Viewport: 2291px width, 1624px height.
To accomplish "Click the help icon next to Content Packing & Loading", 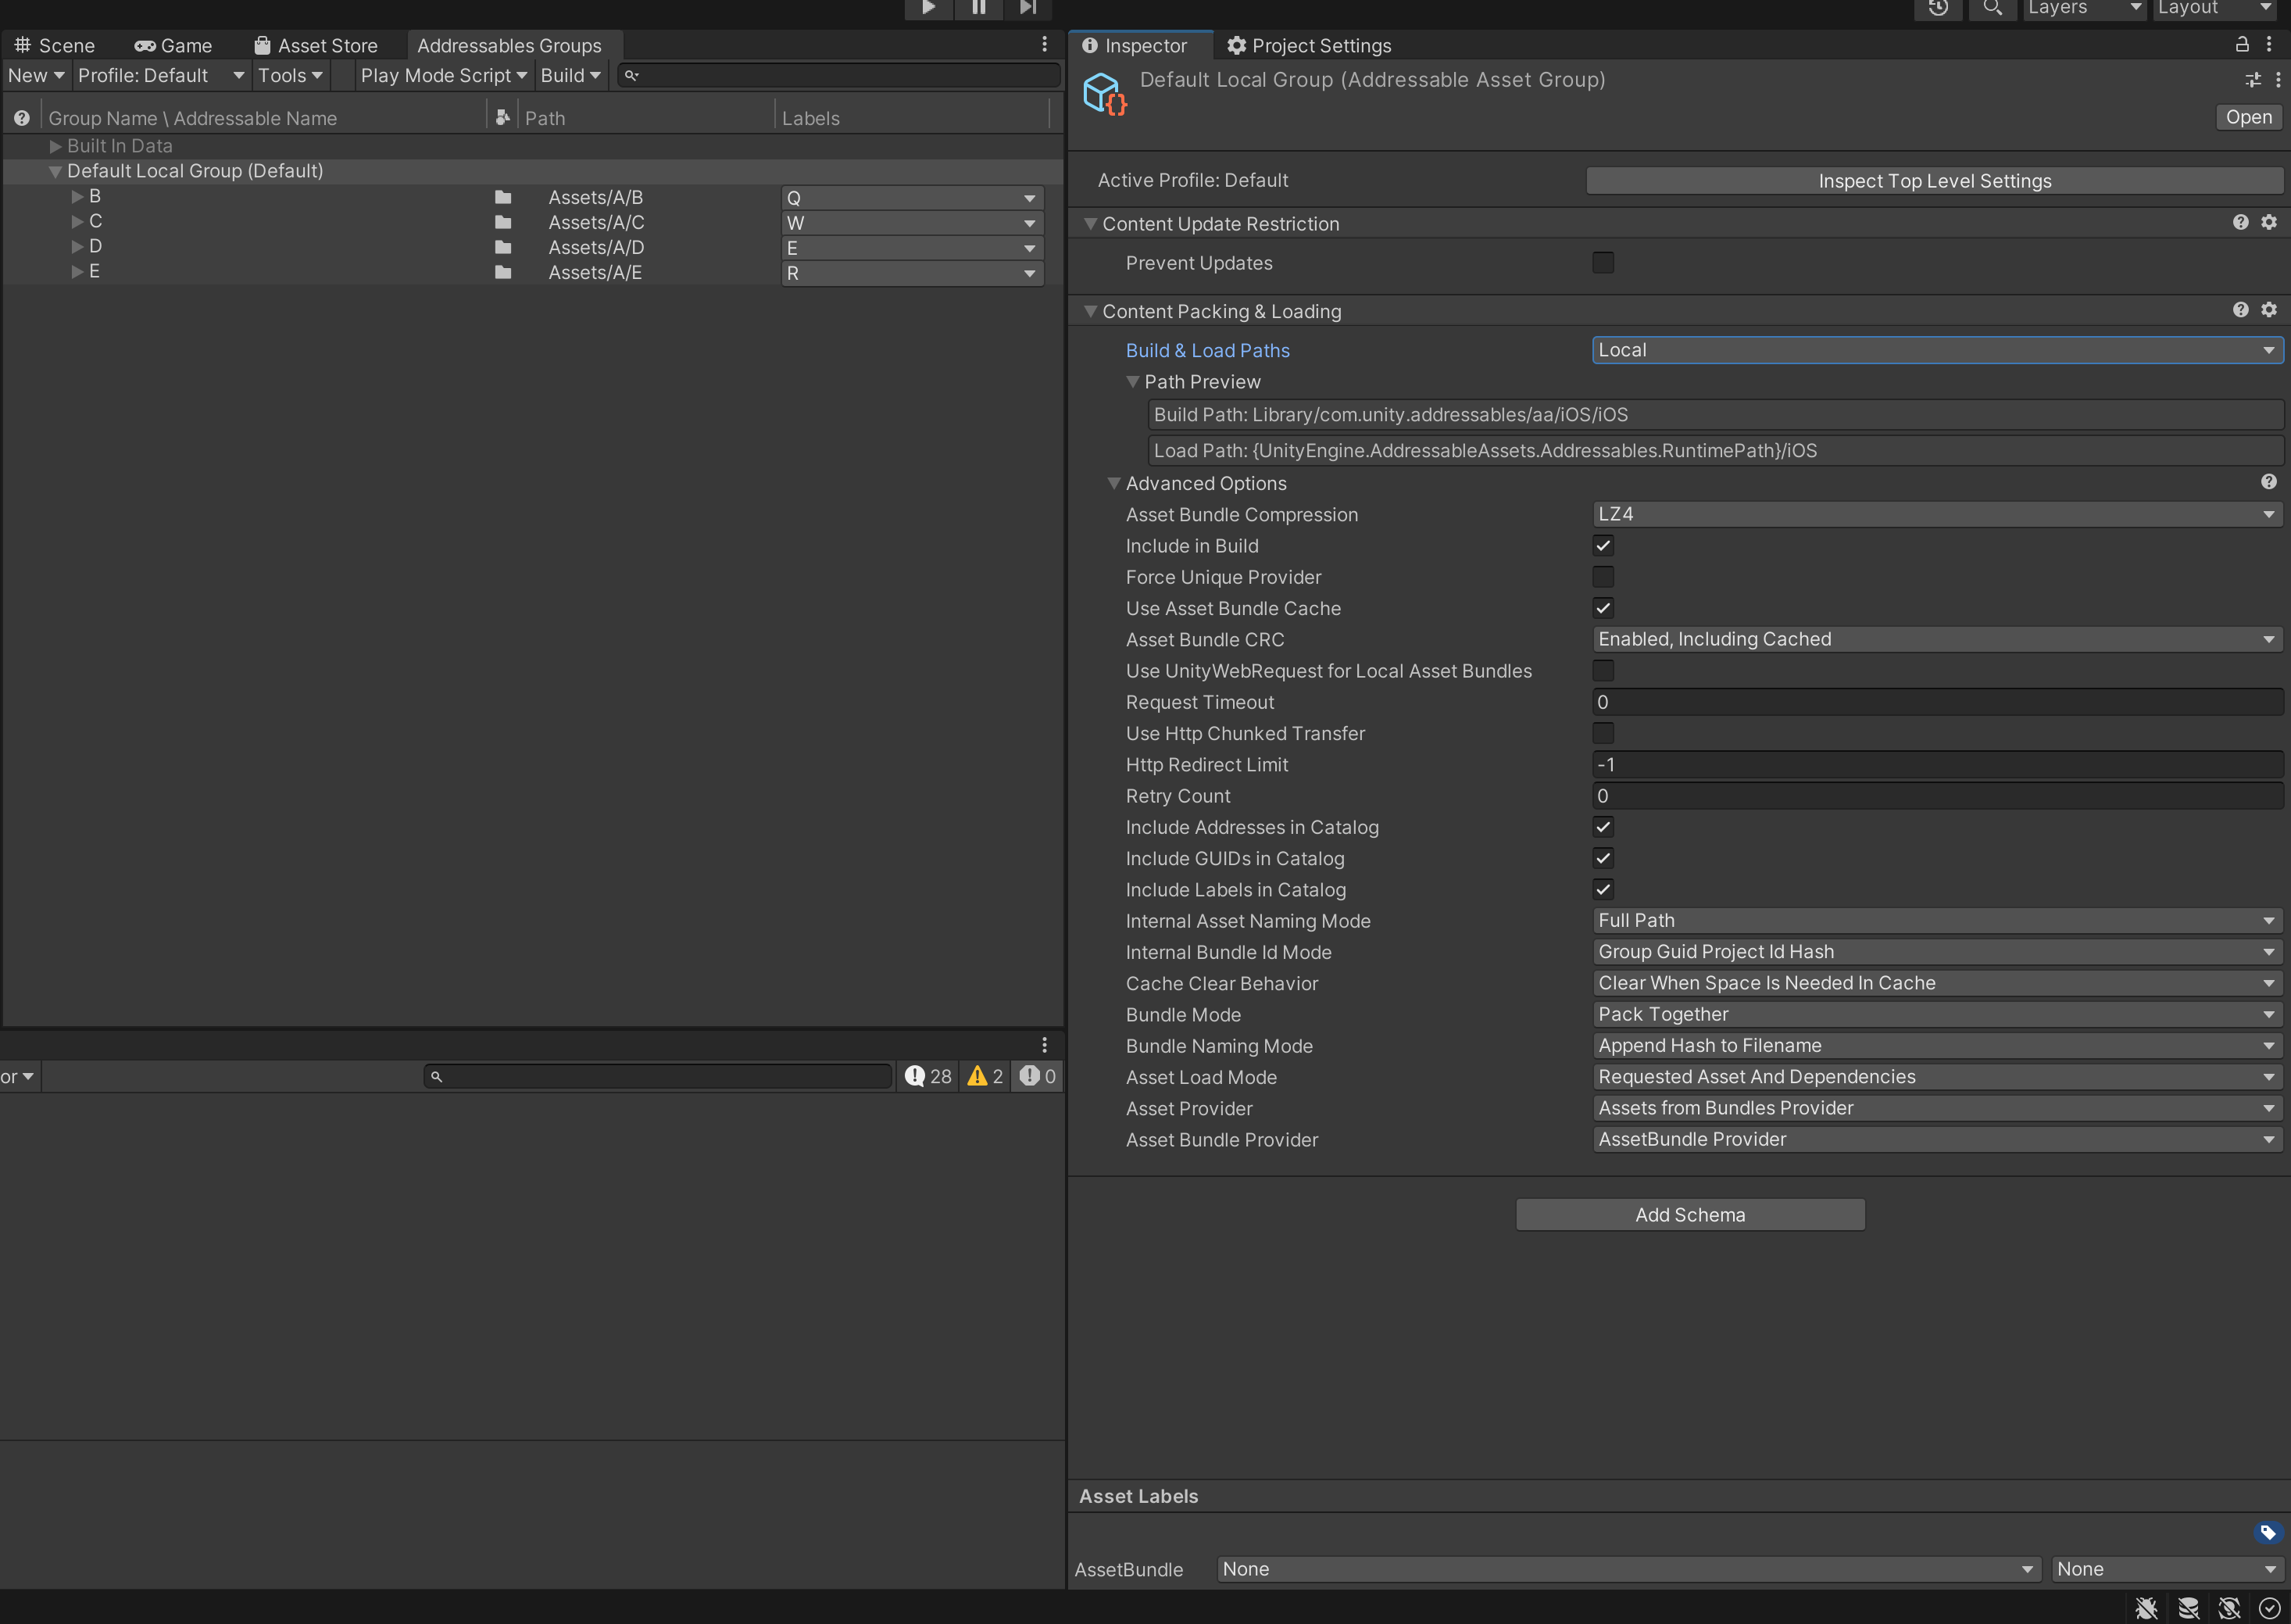I will tap(2240, 310).
